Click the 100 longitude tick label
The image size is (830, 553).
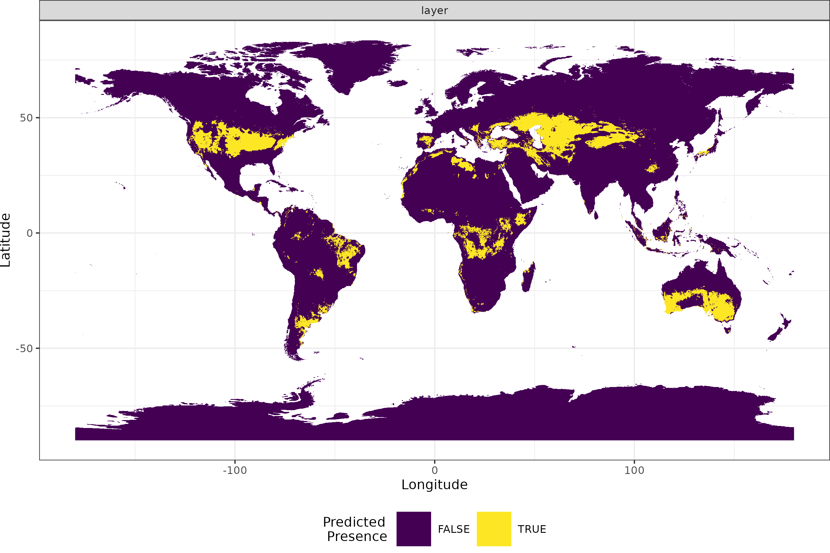(634, 470)
